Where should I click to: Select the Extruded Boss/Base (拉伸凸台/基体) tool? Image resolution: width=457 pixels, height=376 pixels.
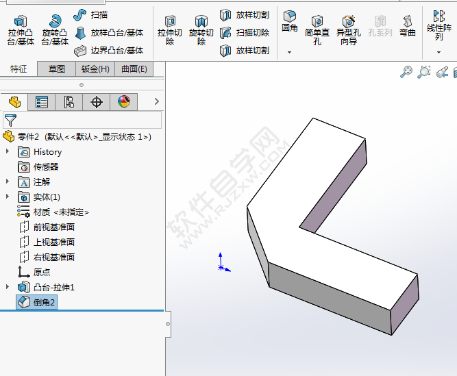pos(21,31)
